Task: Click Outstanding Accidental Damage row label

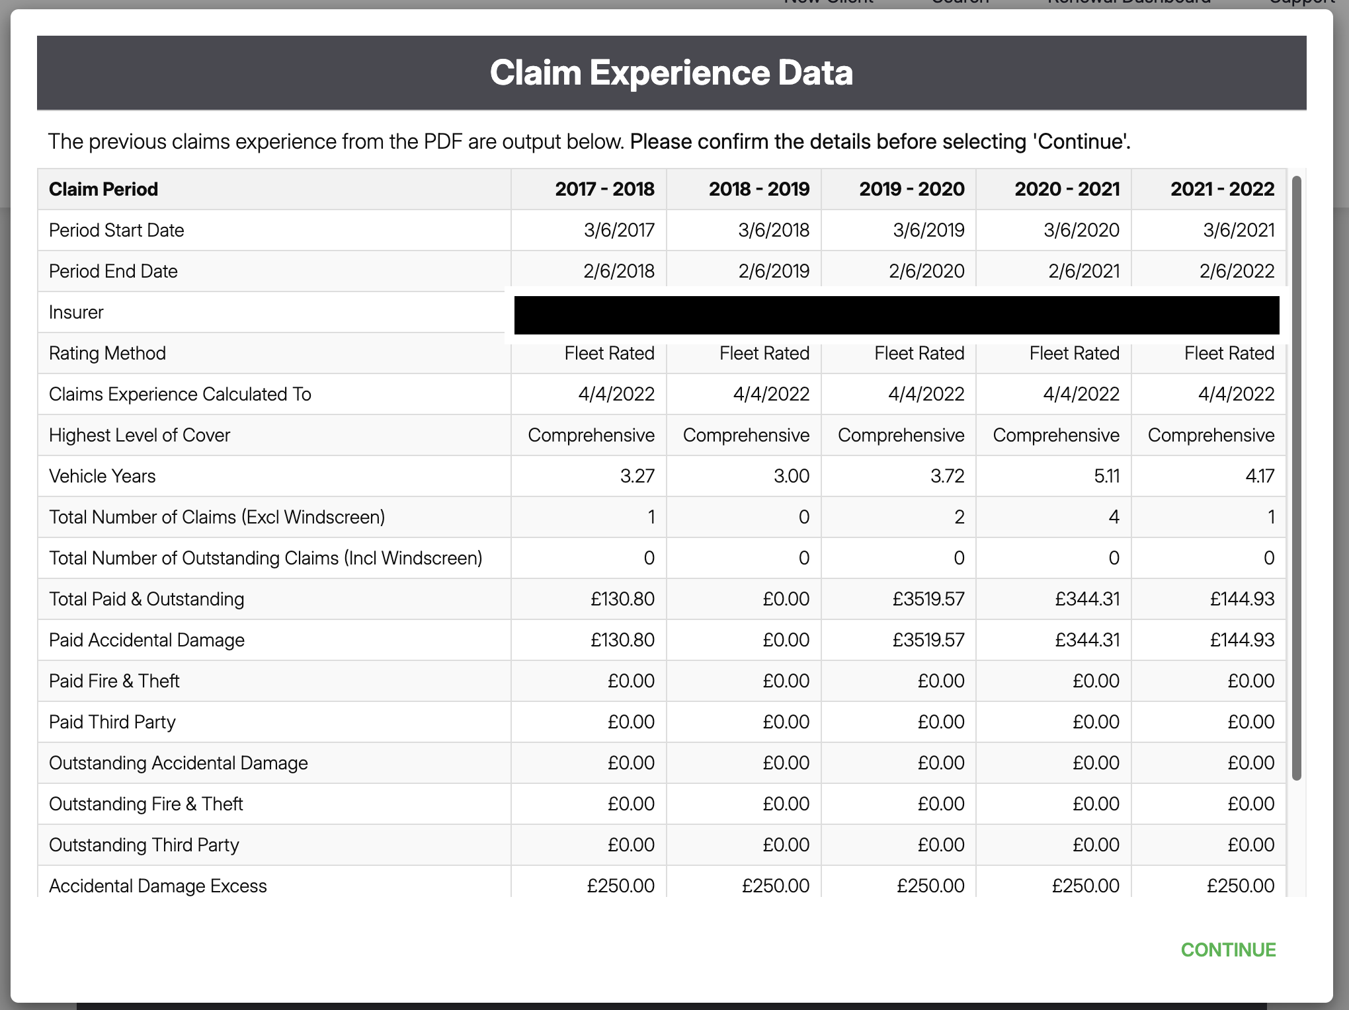Action: point(179,763)
